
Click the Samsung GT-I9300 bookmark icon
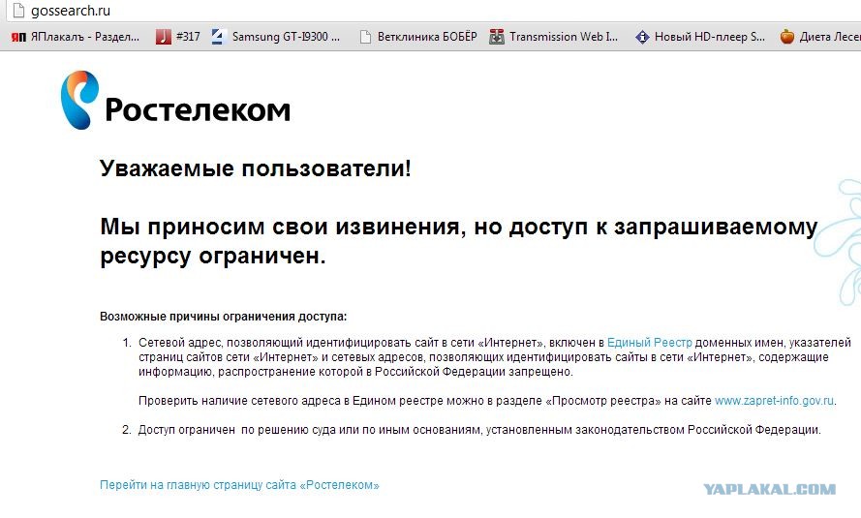pyautogui.click(x=218, y=37)
